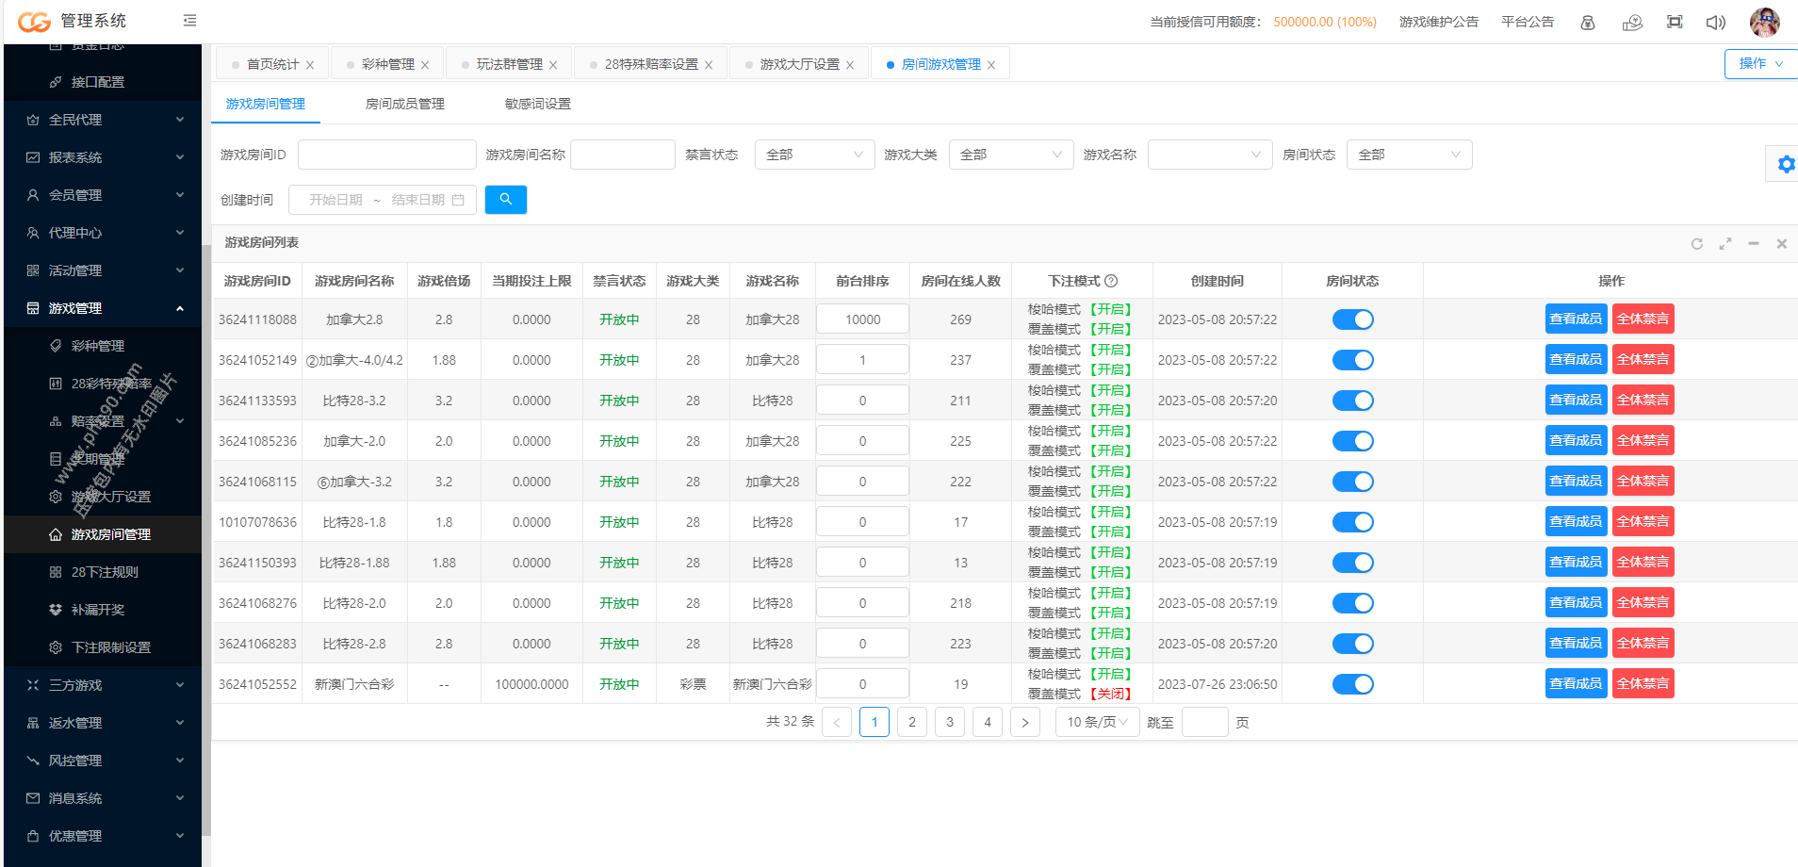Toggle room status for room 36241118088
1798x867 pixels.
click(1352, 319)
